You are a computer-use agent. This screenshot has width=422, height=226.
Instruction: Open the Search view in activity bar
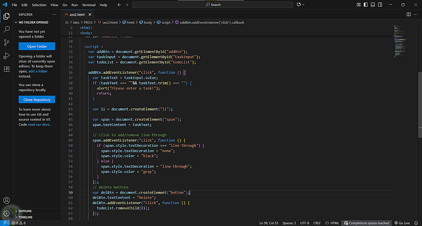[6, 30]
